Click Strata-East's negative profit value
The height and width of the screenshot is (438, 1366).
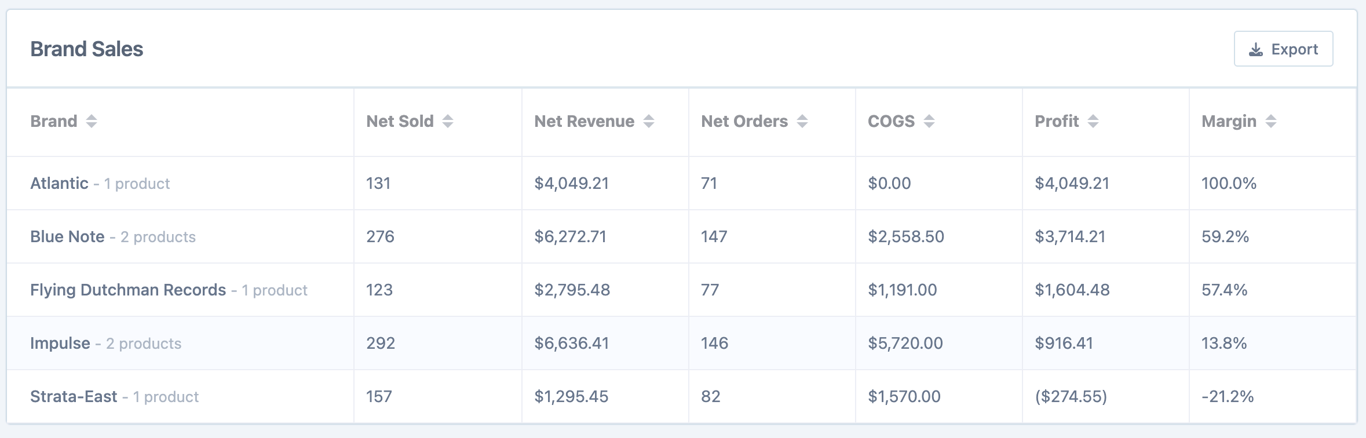[1071, 397]
